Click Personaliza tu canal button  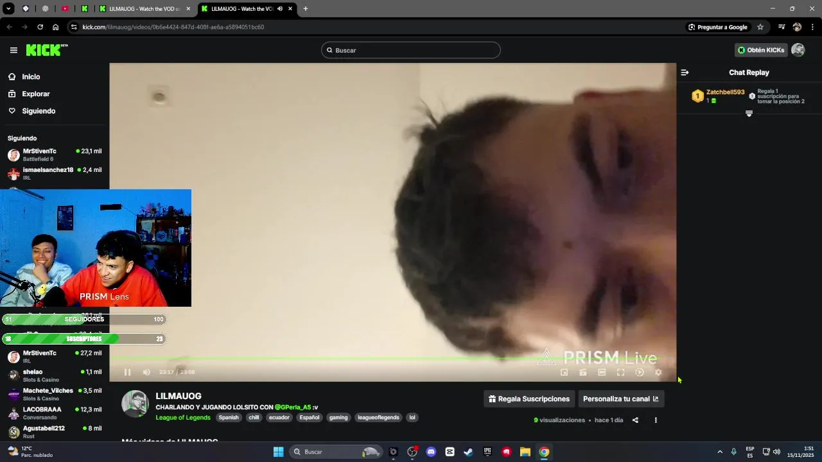click(621, 399)
